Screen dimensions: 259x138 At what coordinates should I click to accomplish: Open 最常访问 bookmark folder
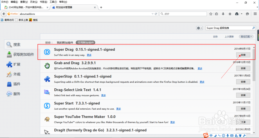click(7, 20)
